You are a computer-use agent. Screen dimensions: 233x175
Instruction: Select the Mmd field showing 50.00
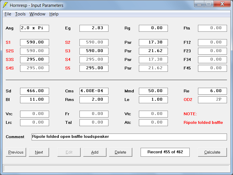pos(153,91)
